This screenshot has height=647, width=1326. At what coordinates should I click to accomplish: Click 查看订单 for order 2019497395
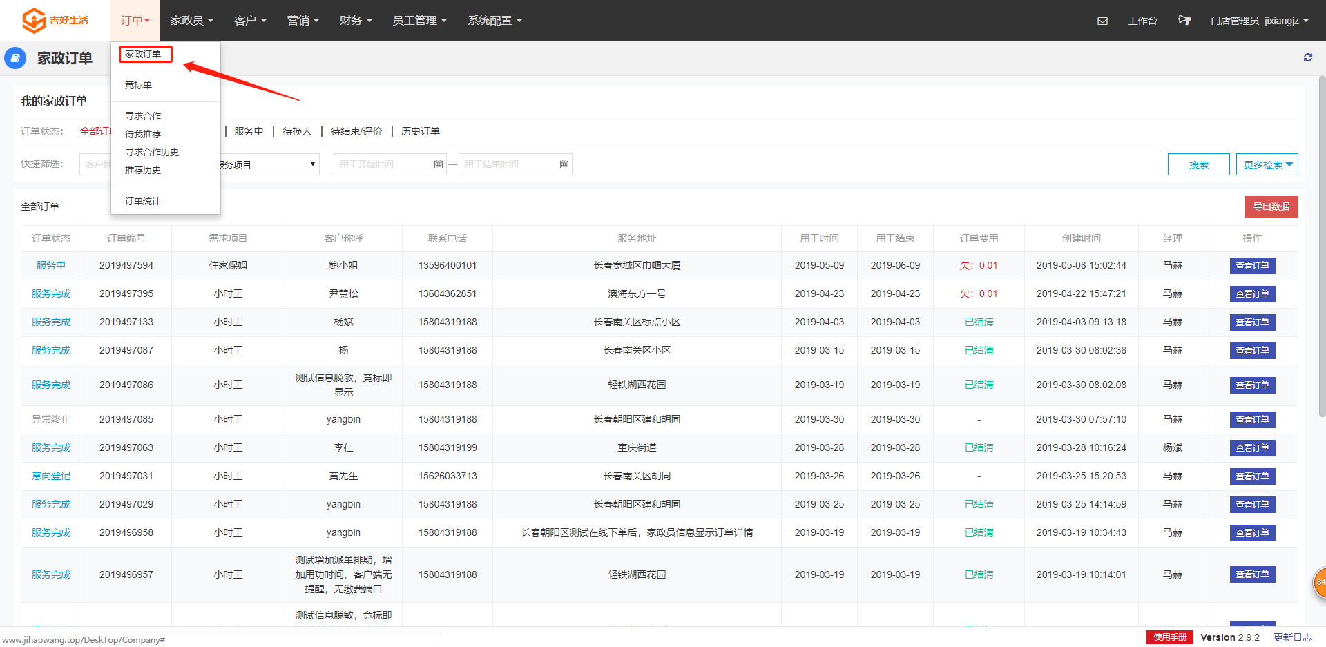click(x=1252, y=294)
